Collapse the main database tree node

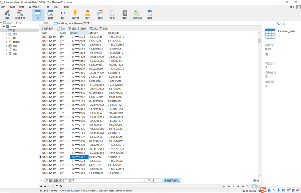(4, 26)
